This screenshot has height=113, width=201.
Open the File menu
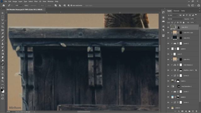(x=6, y=1)
